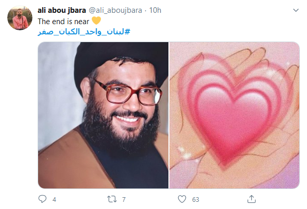Click the display name ali abou jbara
The image size is (307, 209).
[x=62, y=10]
